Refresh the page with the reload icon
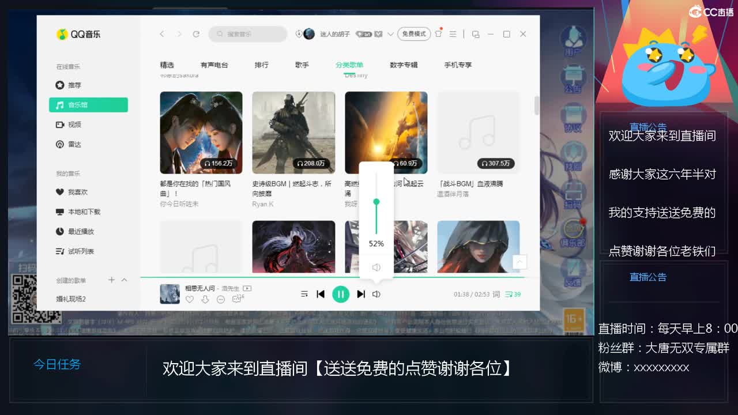This screenshot has height=415, width=738. coord(196,35)
